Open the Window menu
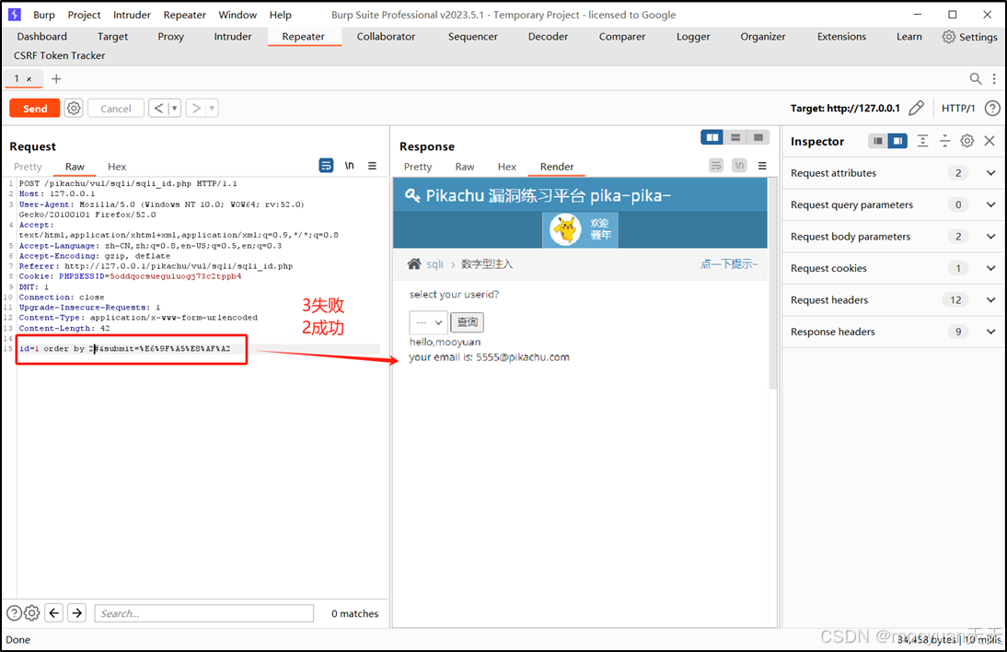 [x=237, y=15]
